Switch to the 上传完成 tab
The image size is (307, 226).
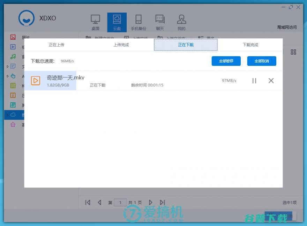(x=121, y=45)
